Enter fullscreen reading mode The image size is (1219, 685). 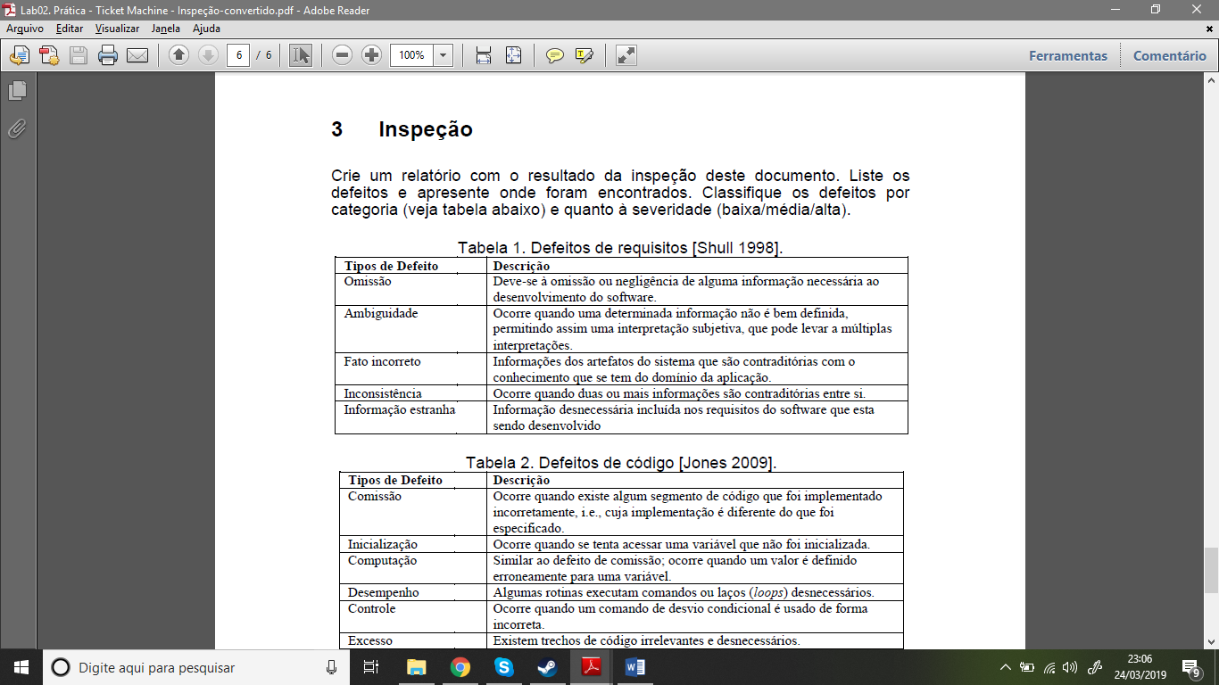[626, 54]
